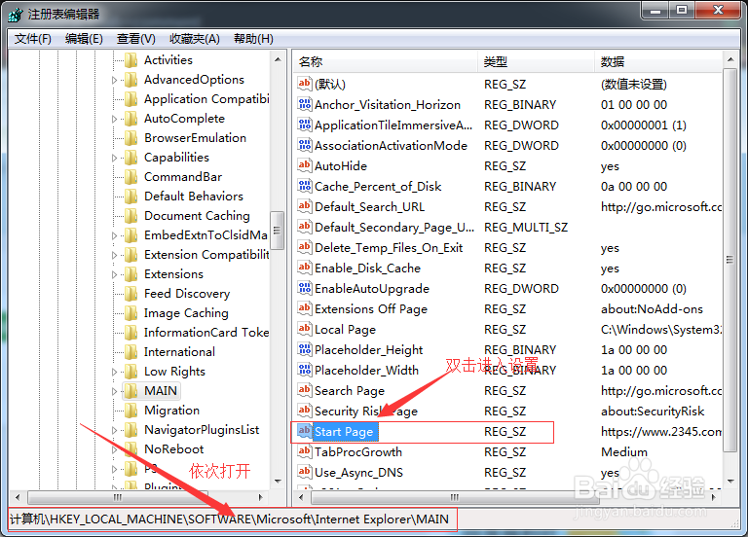
Task: Select the Default Behaviors key
Action: pyautogui.click(x=194, y=197)
